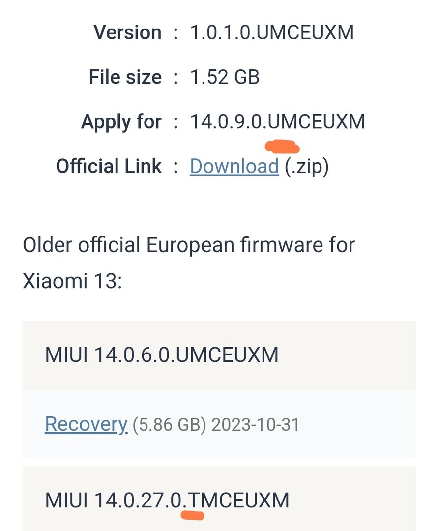The width and height of the screenshot is (438, 531).
Task: Tap the version number 1.0.1.0.UMCEUXM
Action: click(272, 33)
